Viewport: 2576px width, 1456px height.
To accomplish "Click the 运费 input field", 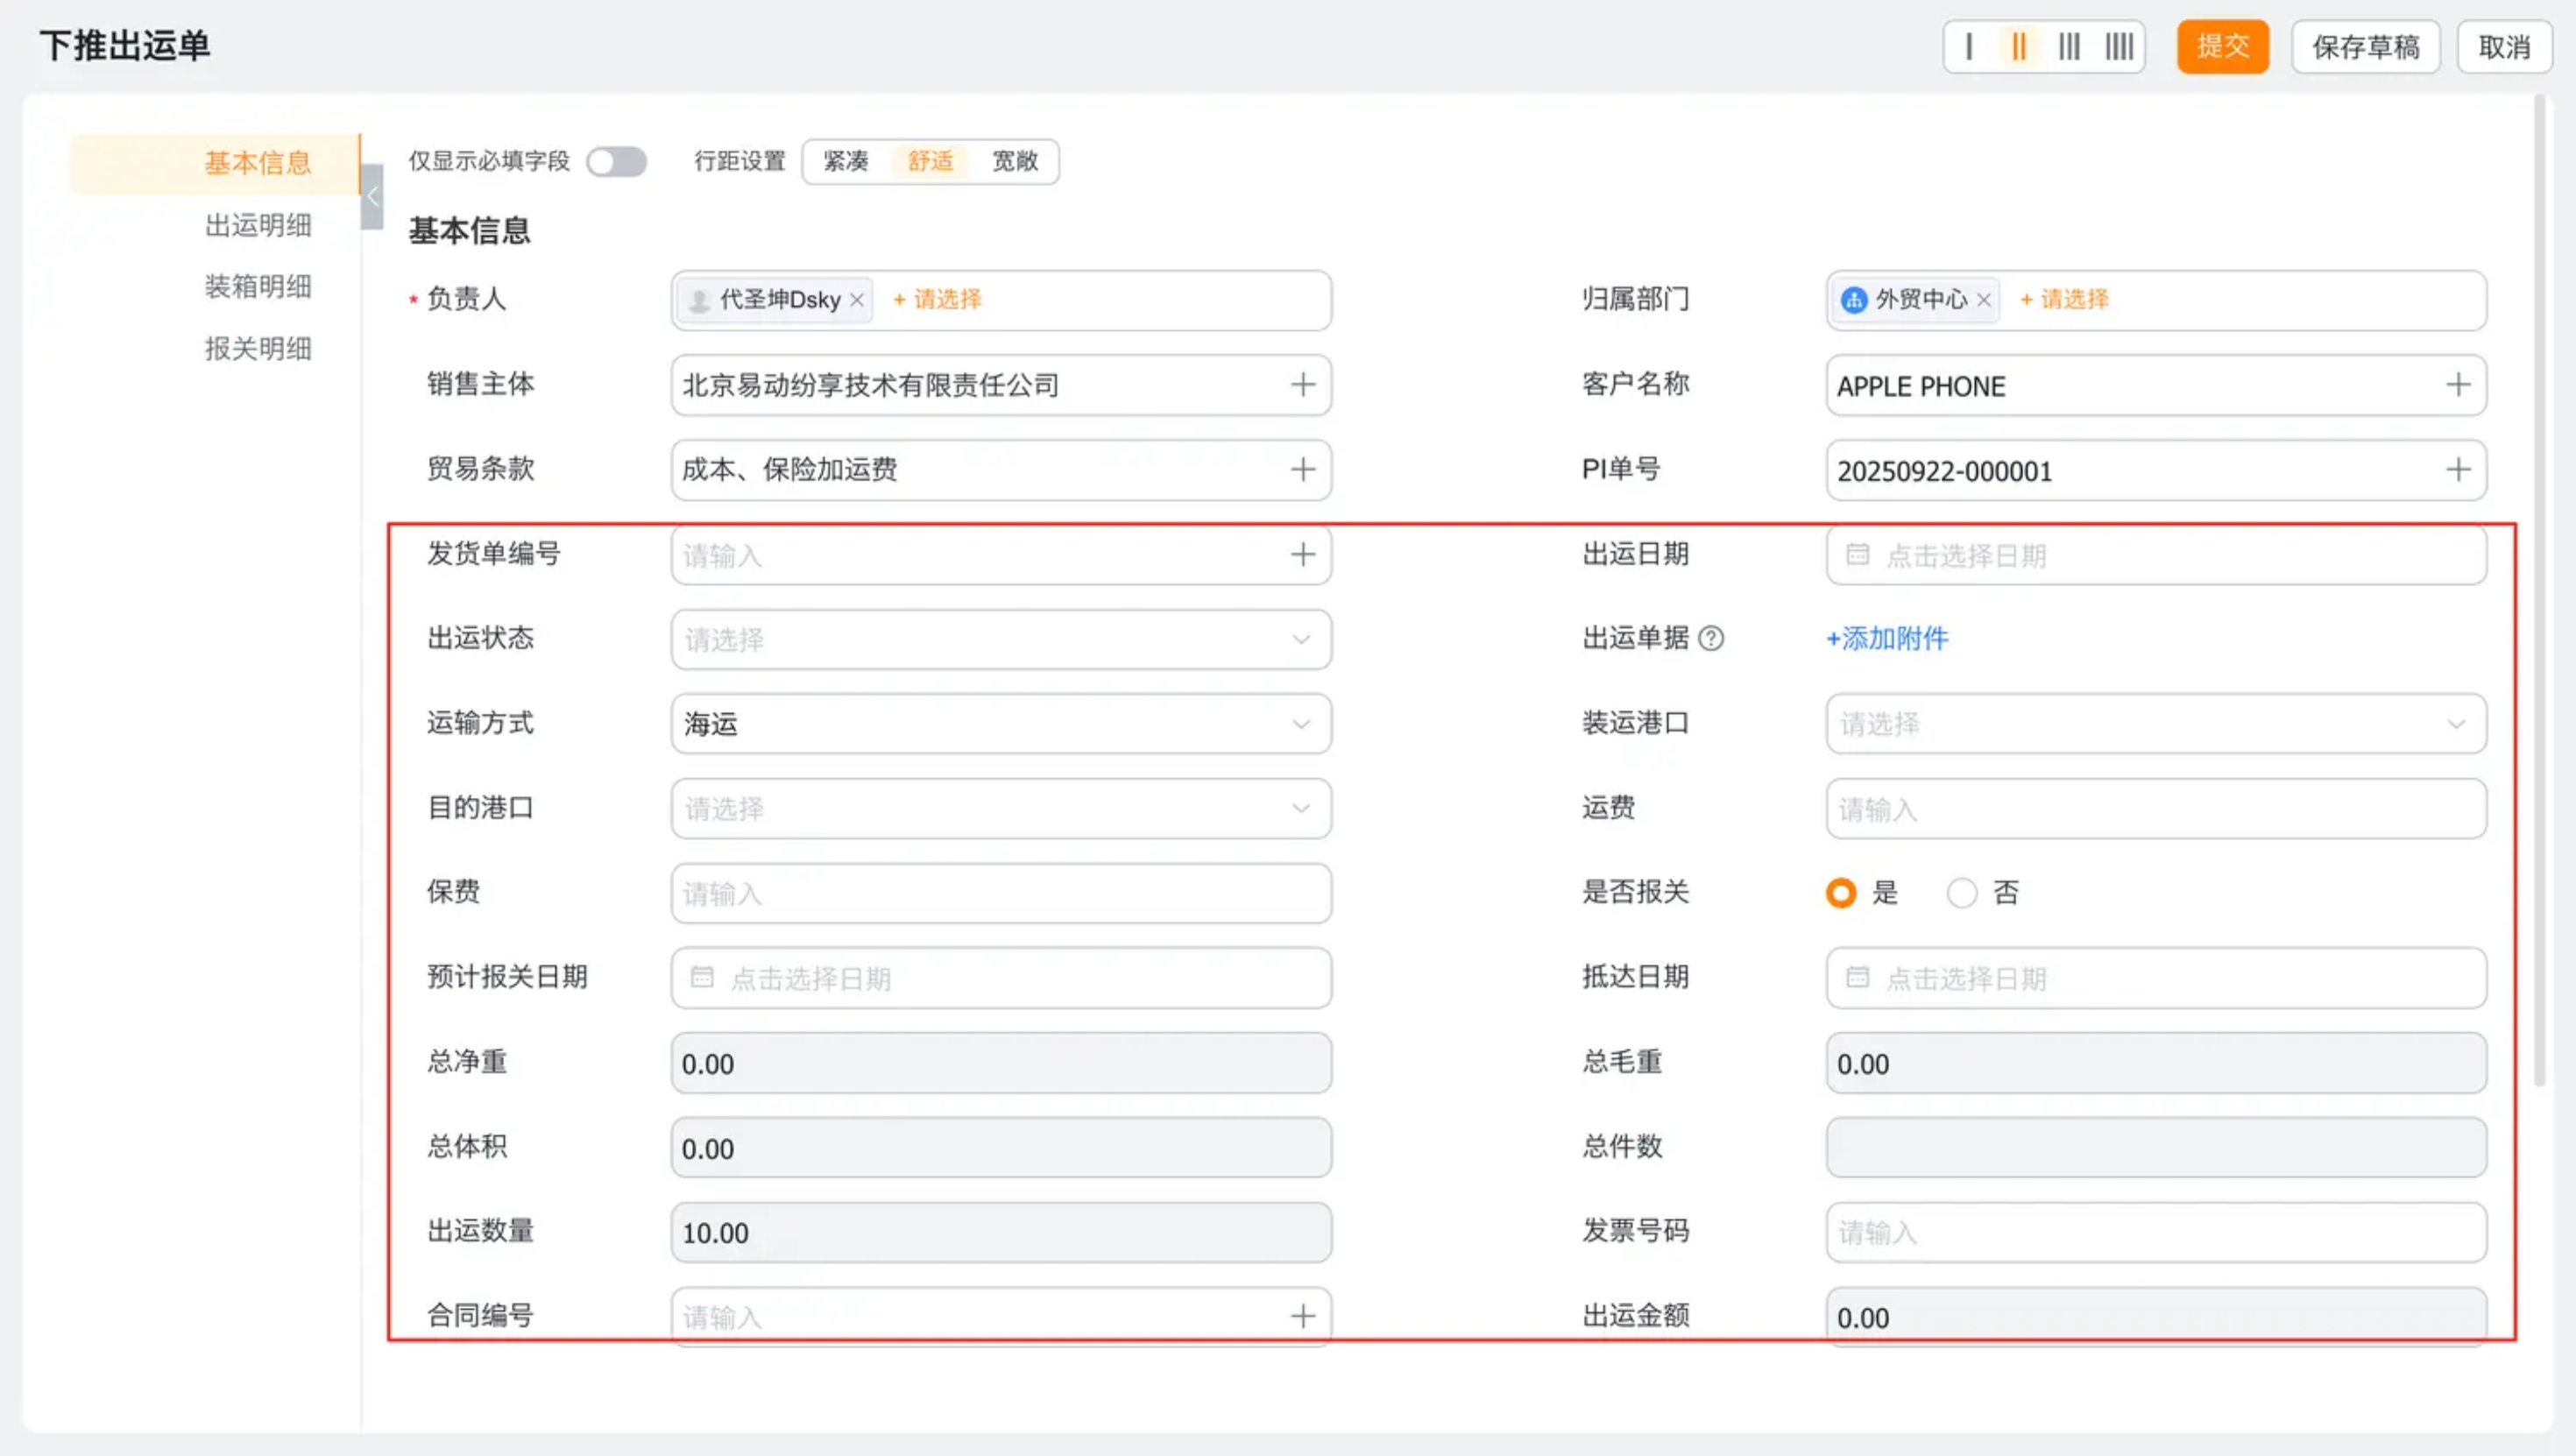I will tap(2155, 809).
